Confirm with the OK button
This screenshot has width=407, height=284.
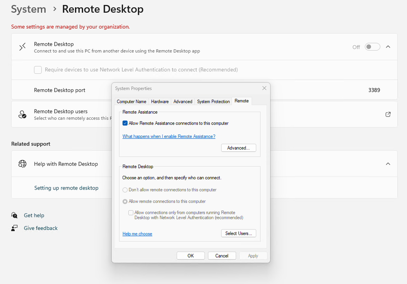(x=191, y=256)
